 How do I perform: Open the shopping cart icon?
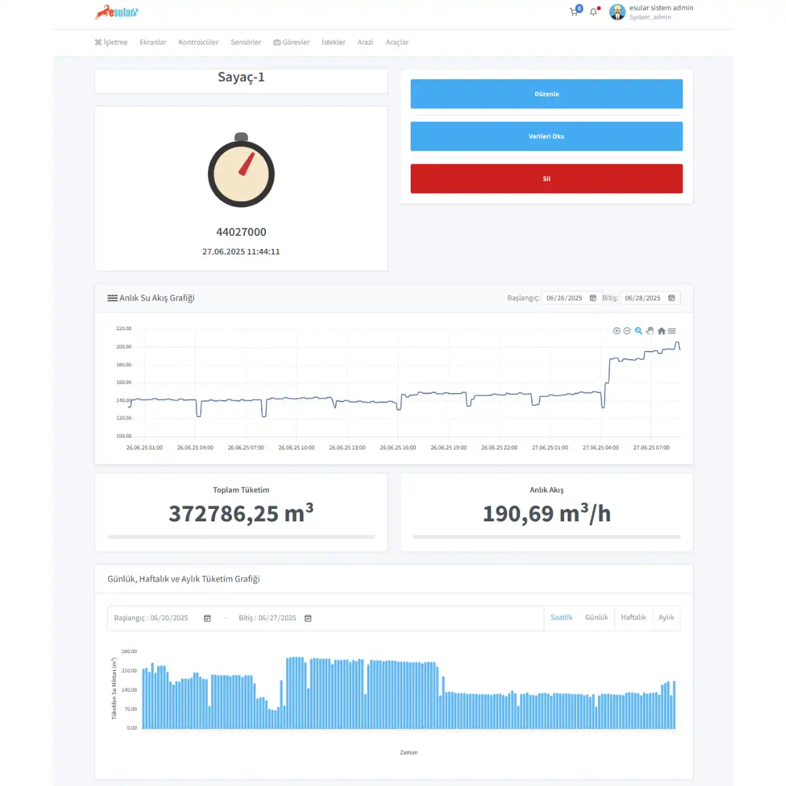coord(574,12)
